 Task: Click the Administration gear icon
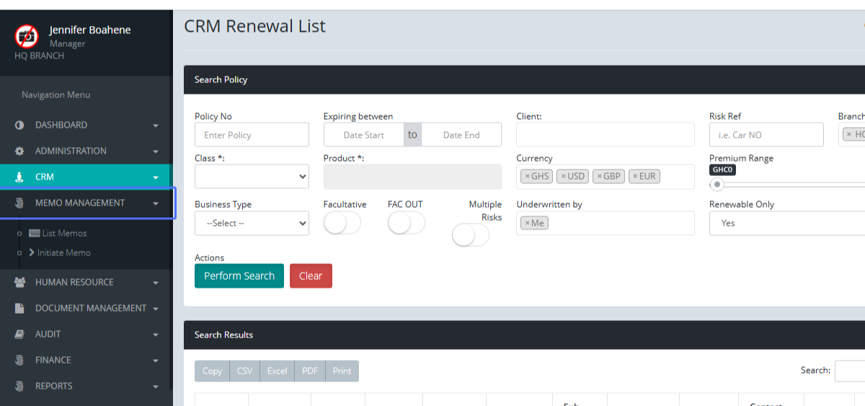pyautogui.click(x=19, y=151)
